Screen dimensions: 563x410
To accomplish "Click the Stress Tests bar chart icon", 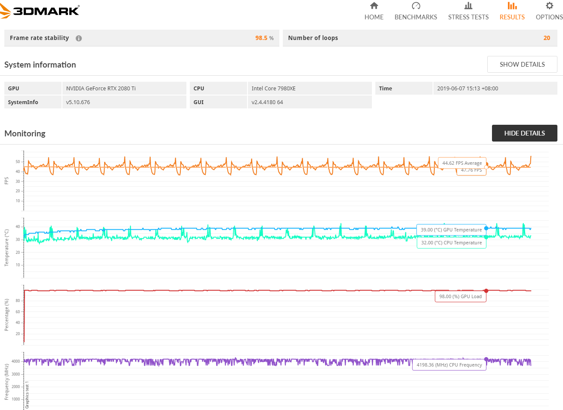I will [468, 6].
